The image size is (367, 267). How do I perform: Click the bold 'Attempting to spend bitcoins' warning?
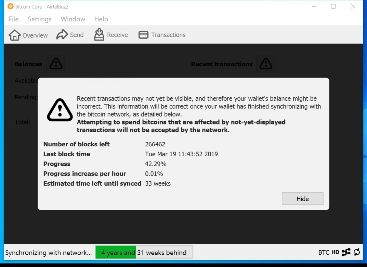pos(181,126)
